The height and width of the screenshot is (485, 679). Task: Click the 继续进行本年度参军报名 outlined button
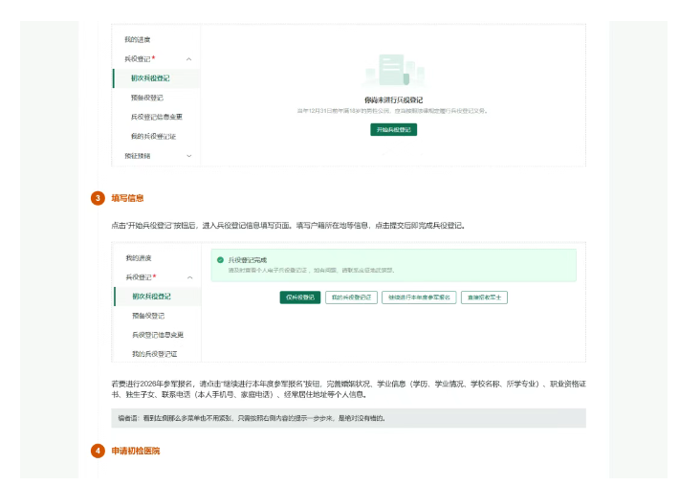click(420, 298)
